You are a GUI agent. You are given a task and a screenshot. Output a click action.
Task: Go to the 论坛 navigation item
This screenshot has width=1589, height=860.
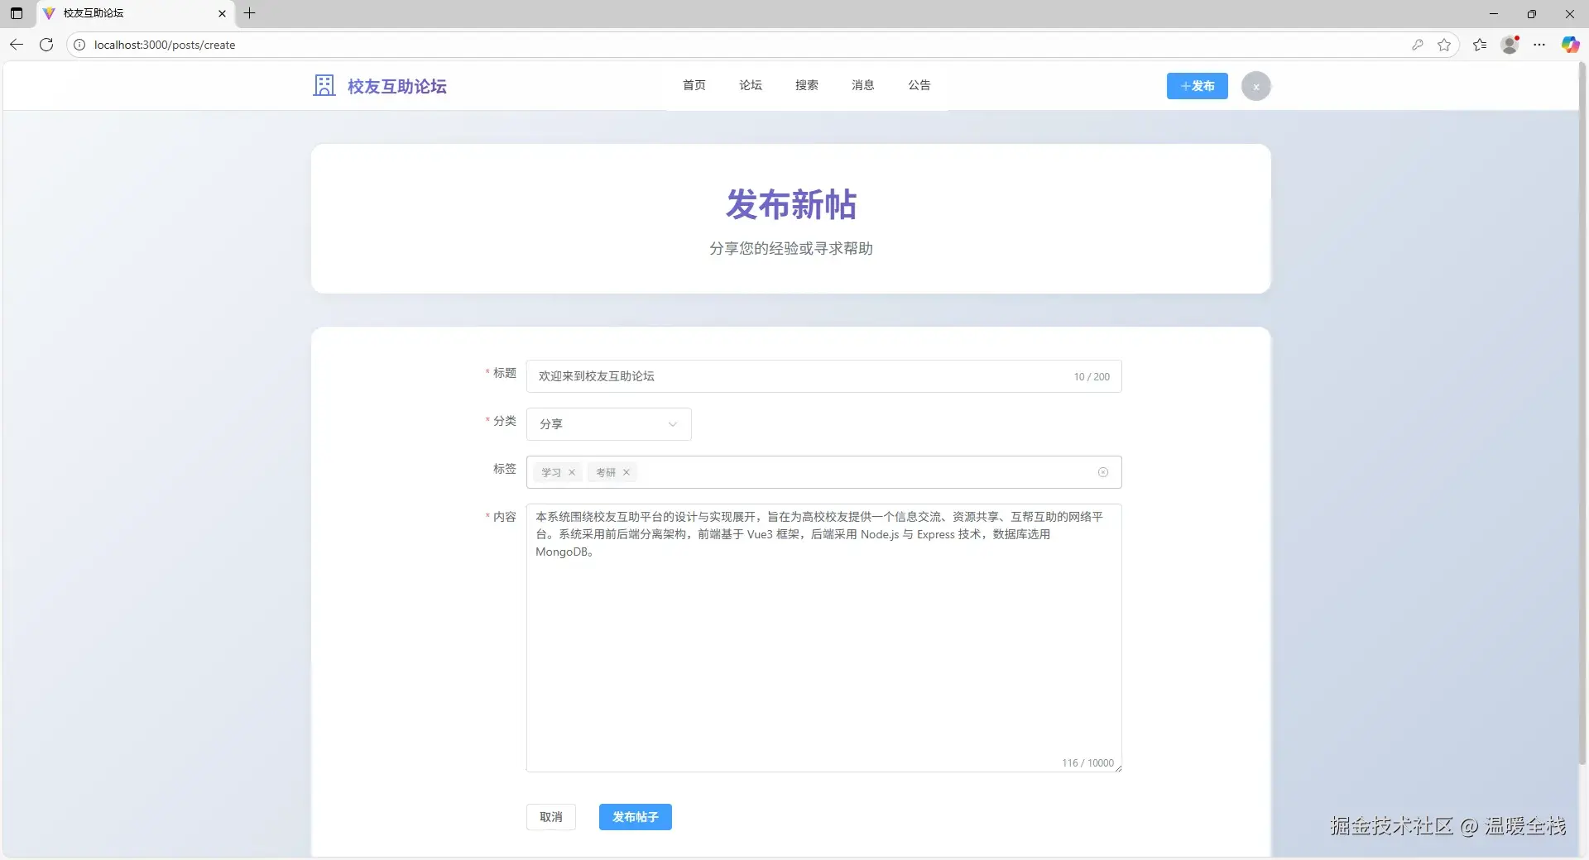[x=750, y=85]
